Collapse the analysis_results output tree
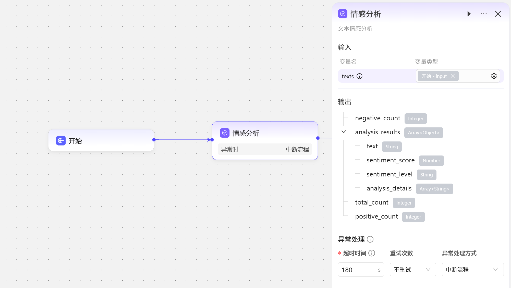 click(x=344, y=132)
